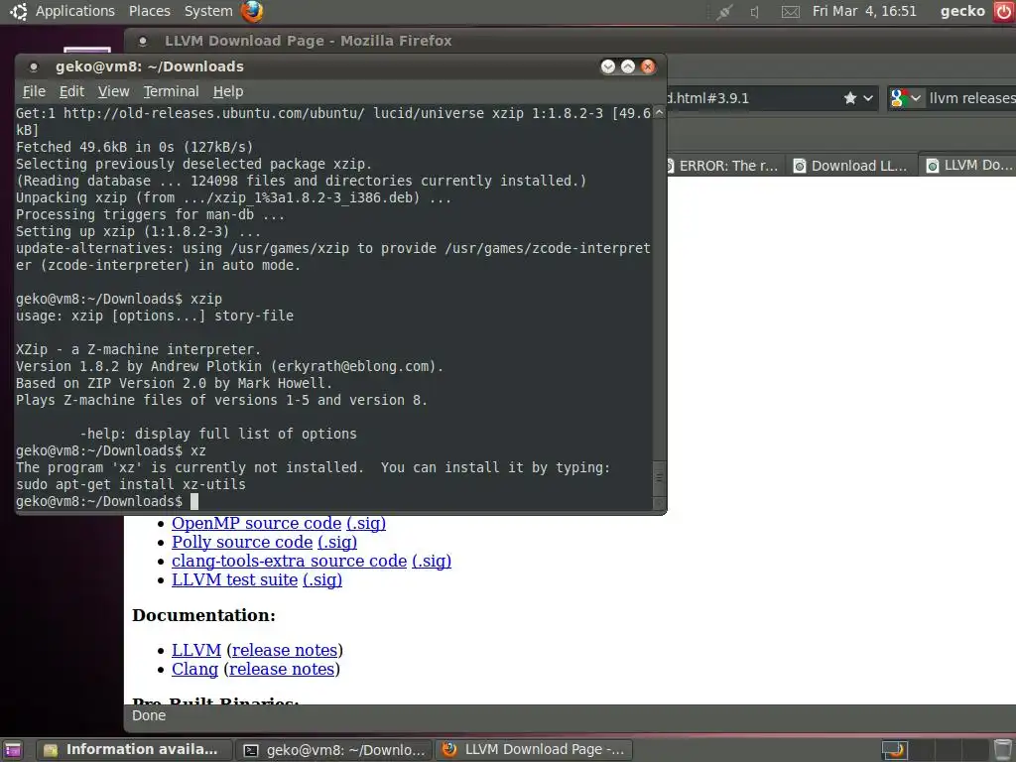The height and width of the screenshot is (762, 1016).
Task: Open the LLVM documentation link
Action: [196, 650]
